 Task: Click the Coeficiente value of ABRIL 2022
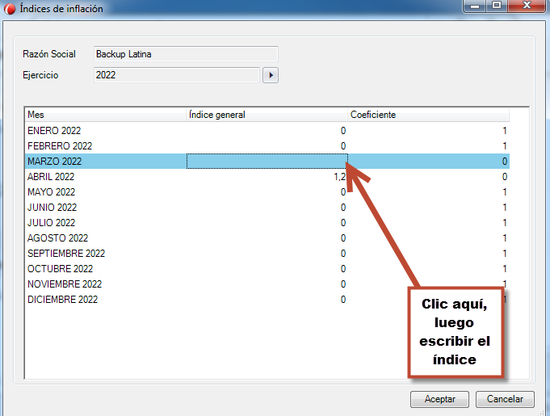point(505,176)
